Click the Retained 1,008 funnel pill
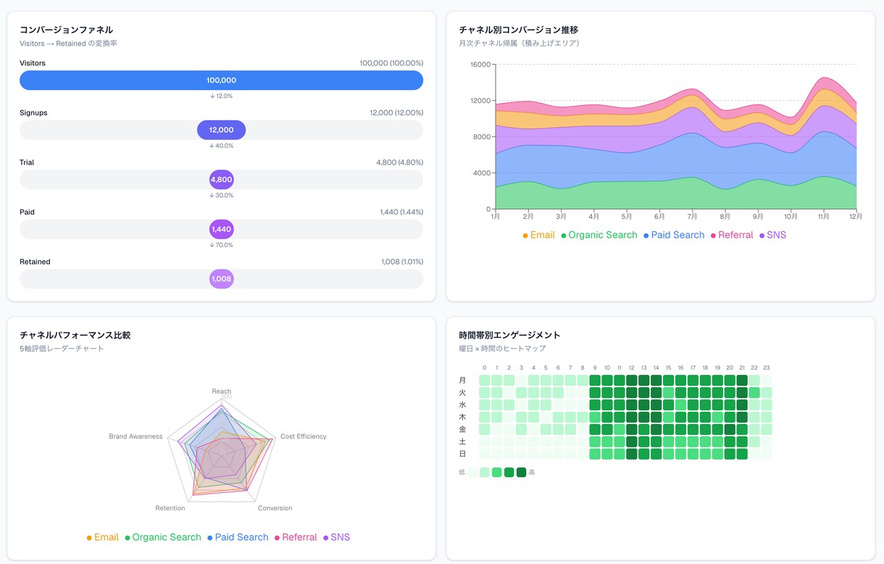The height and width of the screenshot is (564, 884). pyautogui.click(x=221, y=278)
